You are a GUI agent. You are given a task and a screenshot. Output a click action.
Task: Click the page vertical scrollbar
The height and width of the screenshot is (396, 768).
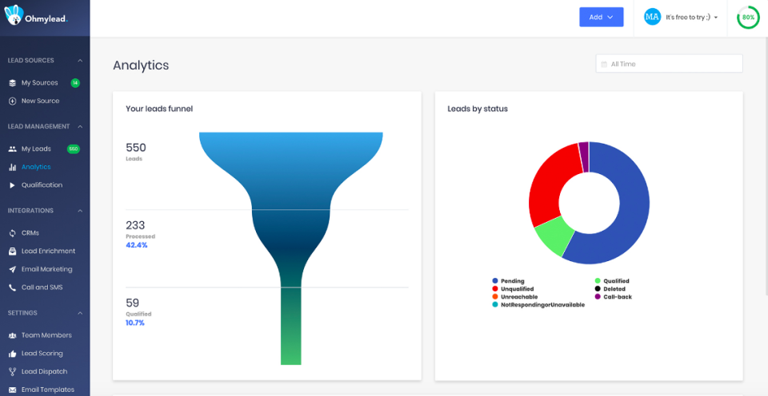766,166
